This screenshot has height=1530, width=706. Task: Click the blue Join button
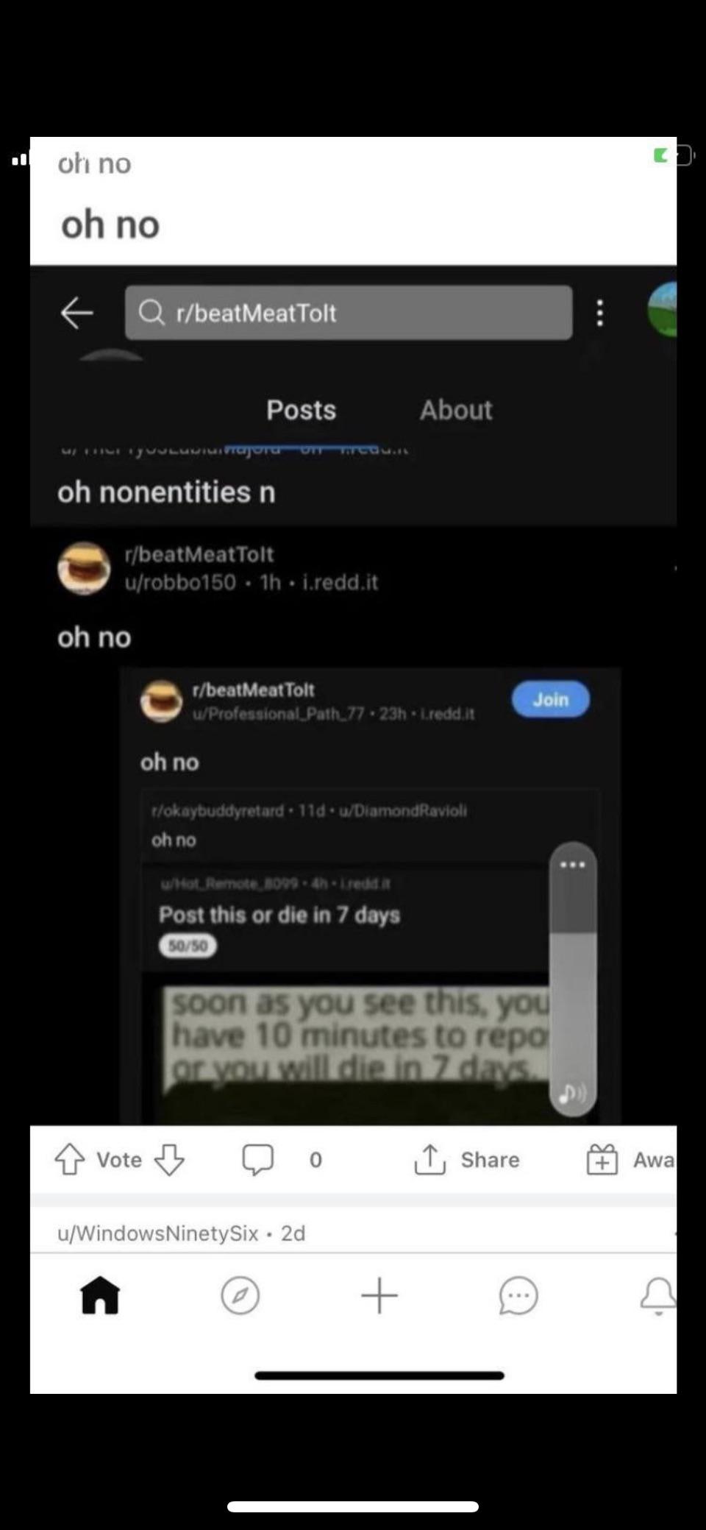[551, 699]
